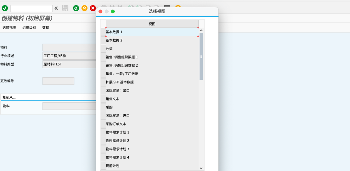Click the green checkmark Enter icon
Image resolution: width=350 pixels, height=171 pixels.
point(5,8)
